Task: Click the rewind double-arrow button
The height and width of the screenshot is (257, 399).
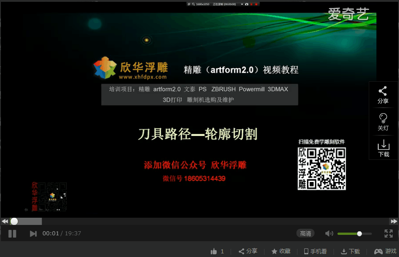Action: tap(5, 221)
